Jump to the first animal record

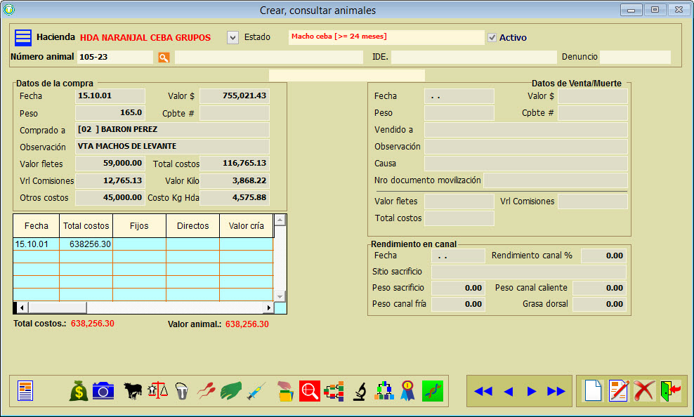pyautogui.click(x=483, y=391)
